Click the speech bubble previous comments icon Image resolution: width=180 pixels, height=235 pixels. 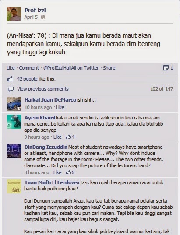(x=11, y=89)
